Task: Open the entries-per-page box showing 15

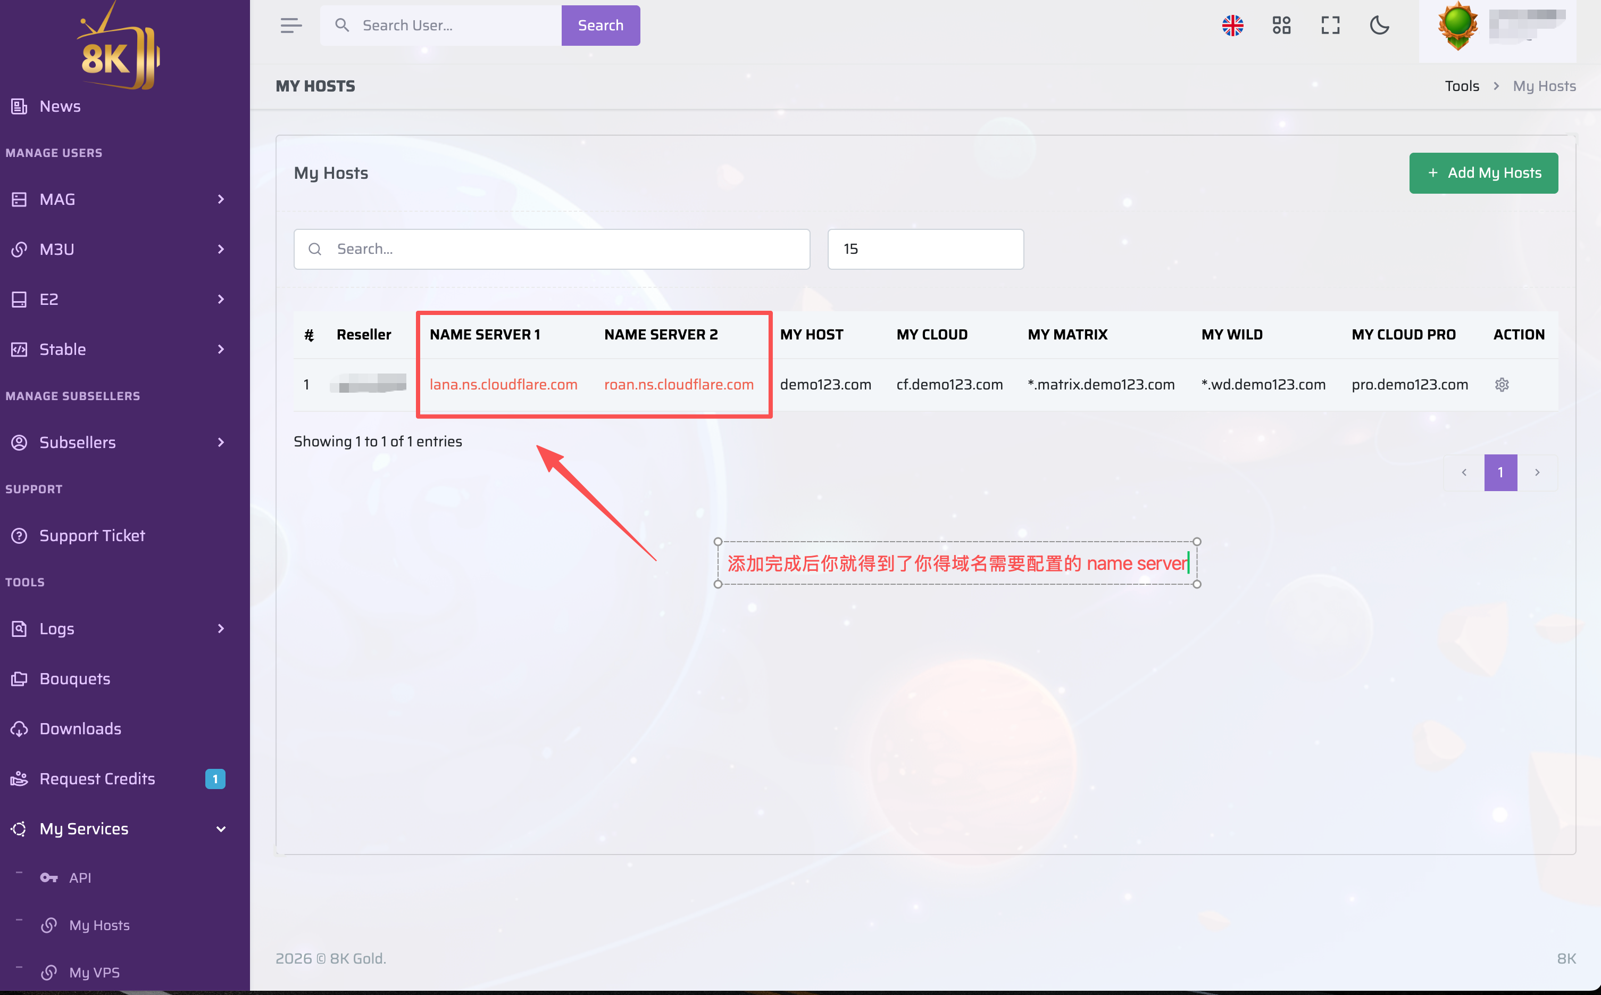Action: click(x=925, y=249)
